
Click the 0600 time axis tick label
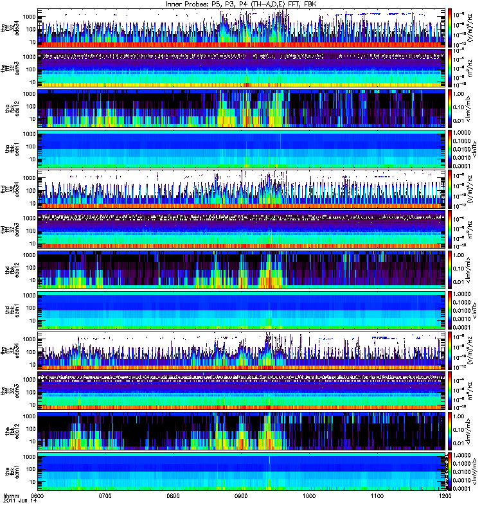pos(37,495)
